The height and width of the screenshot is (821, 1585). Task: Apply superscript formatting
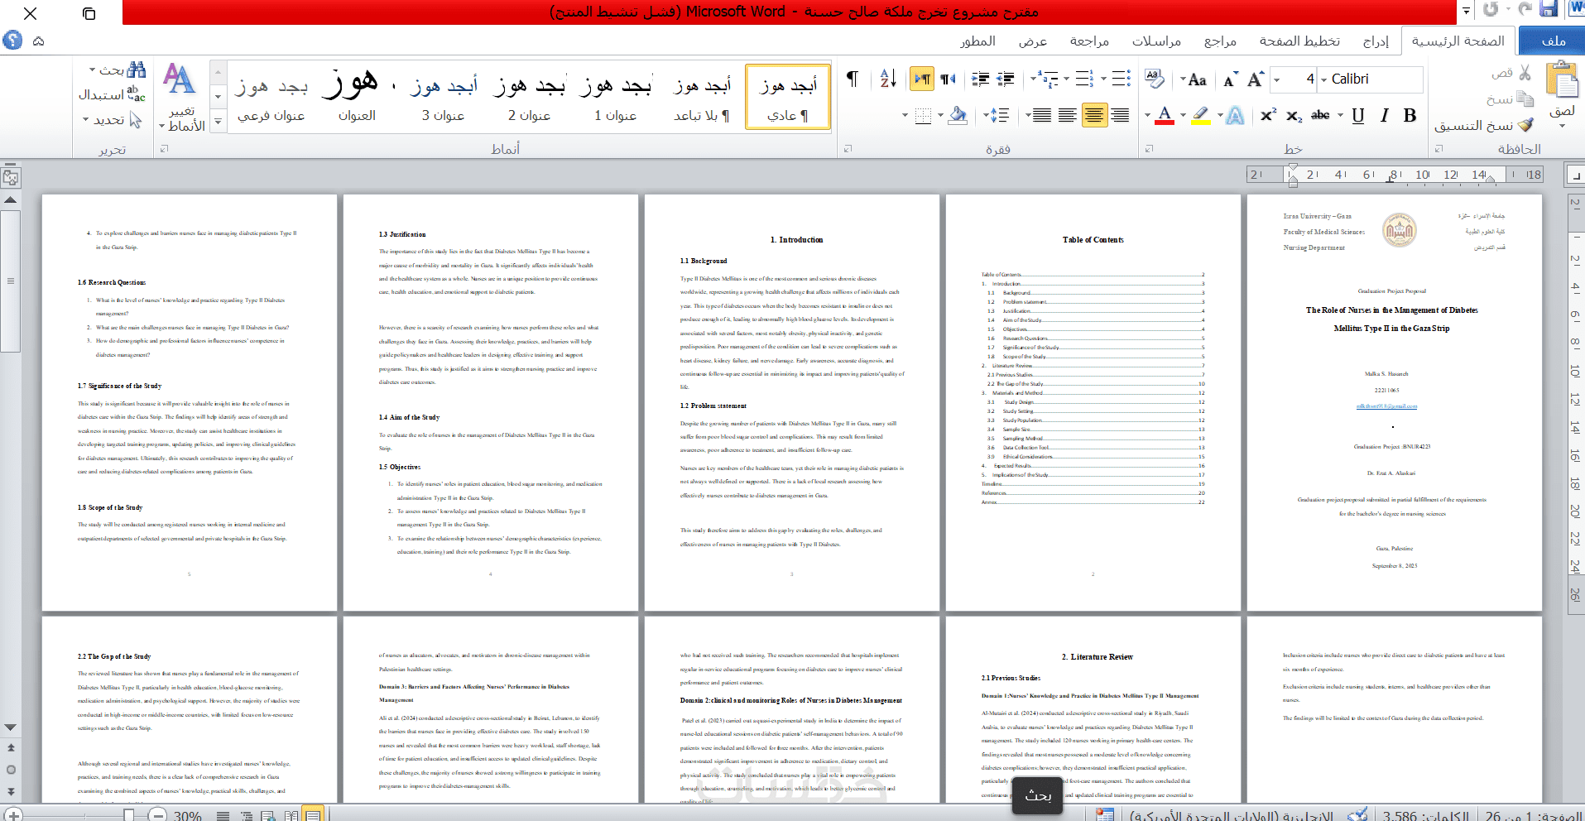(1268, 116)
